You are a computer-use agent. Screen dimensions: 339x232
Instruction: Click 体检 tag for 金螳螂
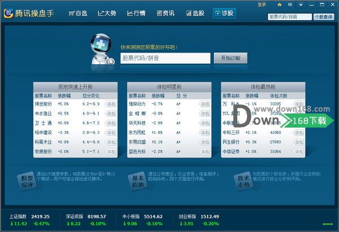coord(205,113)
